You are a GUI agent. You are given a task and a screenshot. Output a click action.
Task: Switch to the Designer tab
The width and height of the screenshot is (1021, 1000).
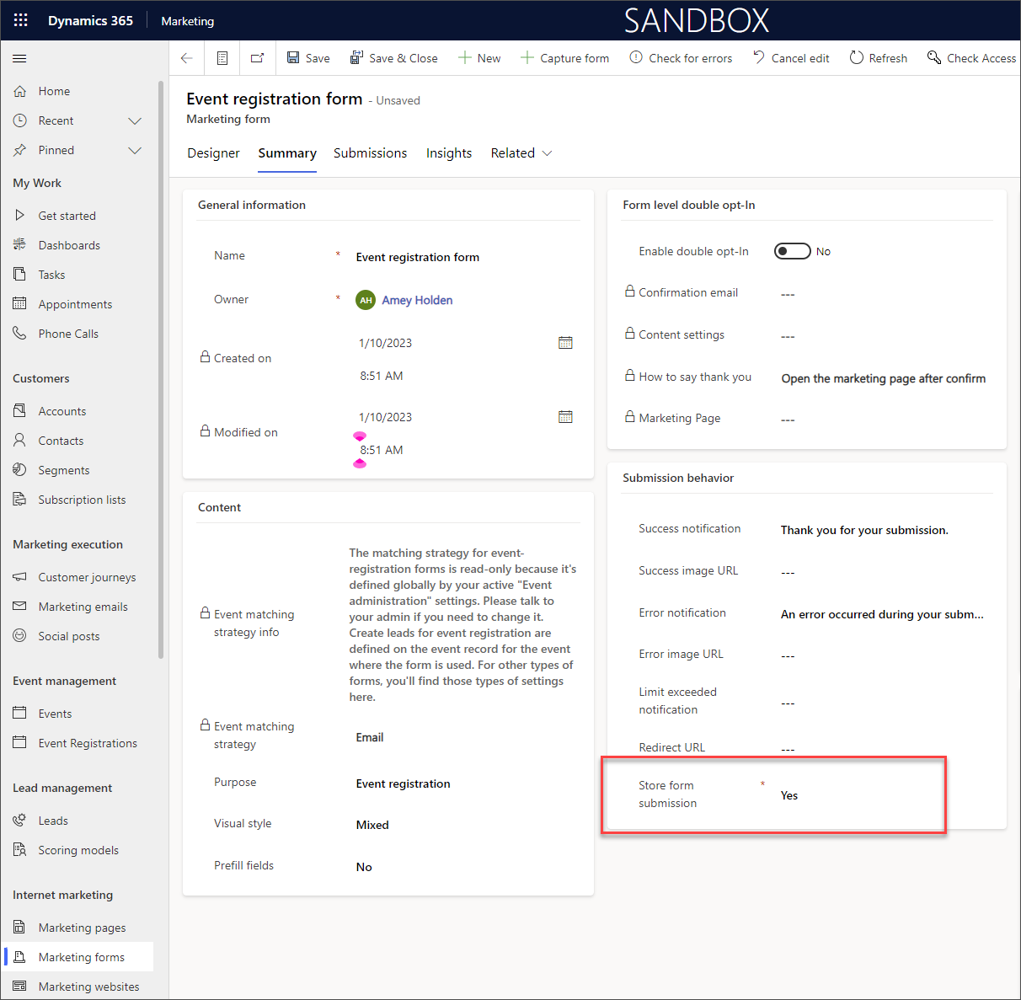(x=213, y=152)
